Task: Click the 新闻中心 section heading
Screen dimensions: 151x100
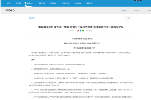Action: point(10,10)
